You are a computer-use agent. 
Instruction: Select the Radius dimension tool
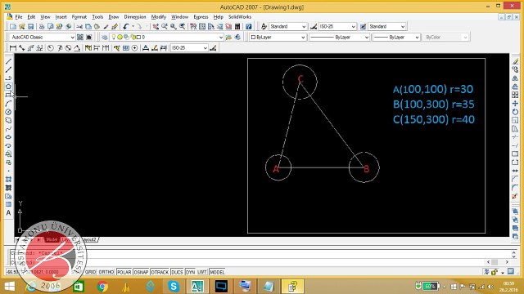point(51,48)
